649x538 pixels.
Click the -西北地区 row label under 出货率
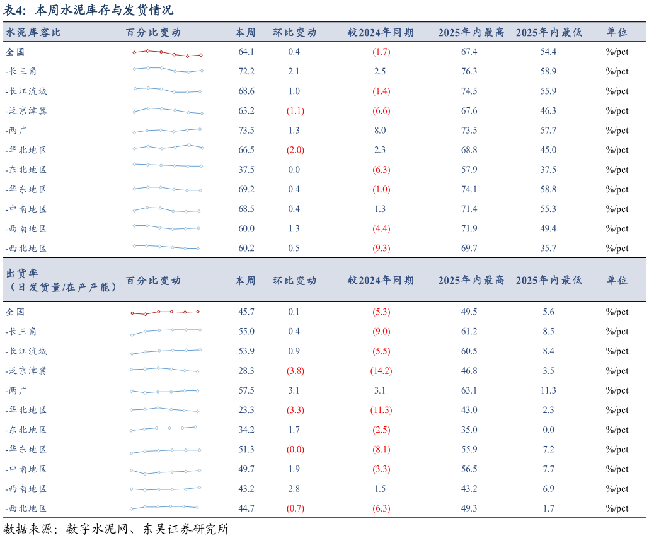[26, 508]
